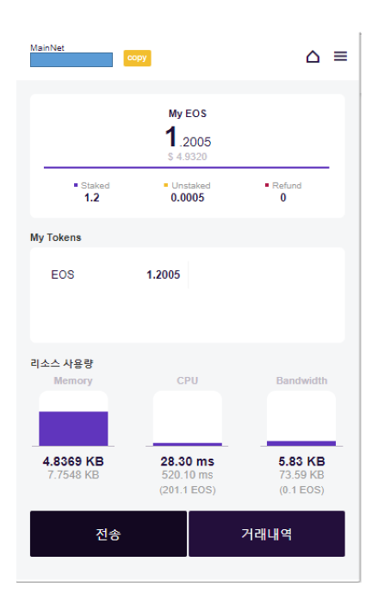
Task: Click the $ 4.9320 dollar value
Action: (188, 157)
